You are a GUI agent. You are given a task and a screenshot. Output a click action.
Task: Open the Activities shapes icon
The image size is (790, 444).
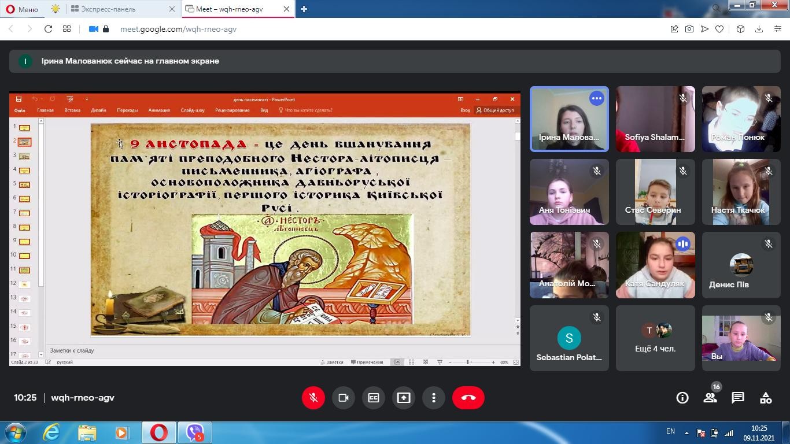point(766,398)
